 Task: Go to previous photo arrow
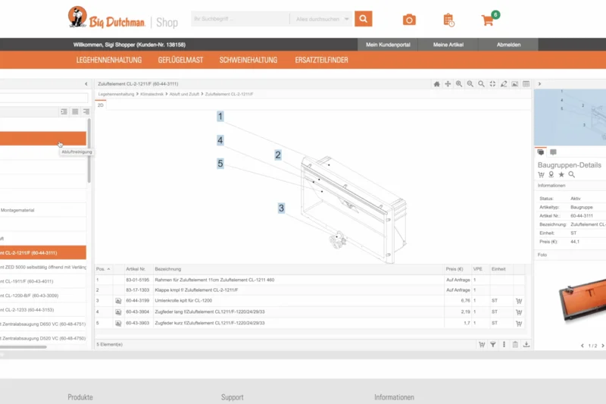583,346
